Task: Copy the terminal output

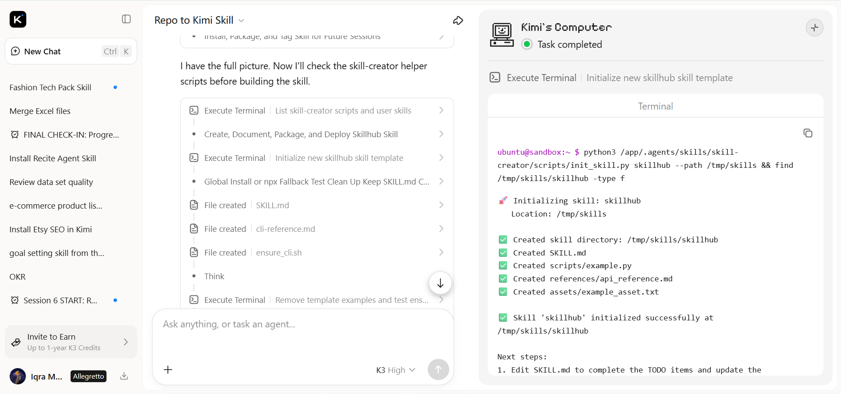Action: (808, 133)
